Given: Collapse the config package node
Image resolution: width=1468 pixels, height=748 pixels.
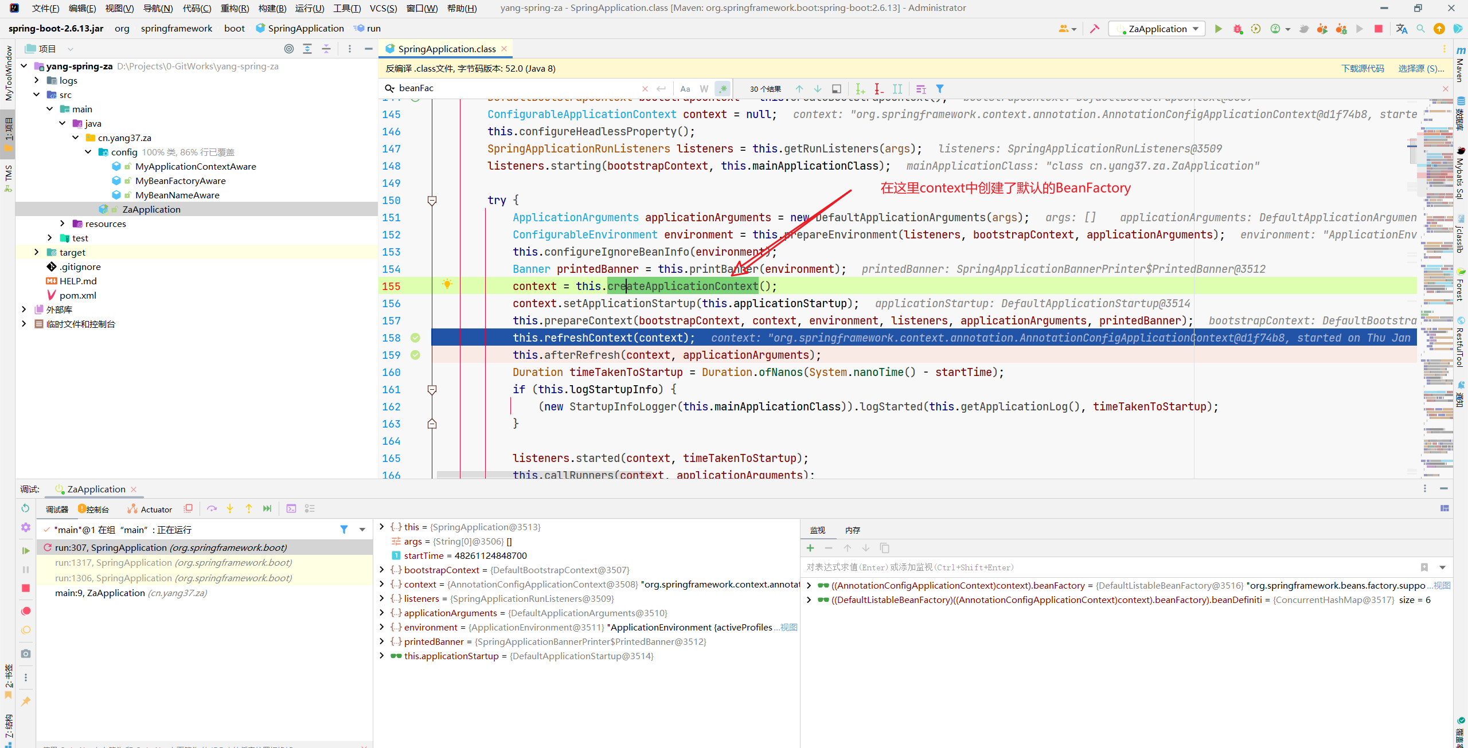Looking at the screenshot, I should pos(88,152).
